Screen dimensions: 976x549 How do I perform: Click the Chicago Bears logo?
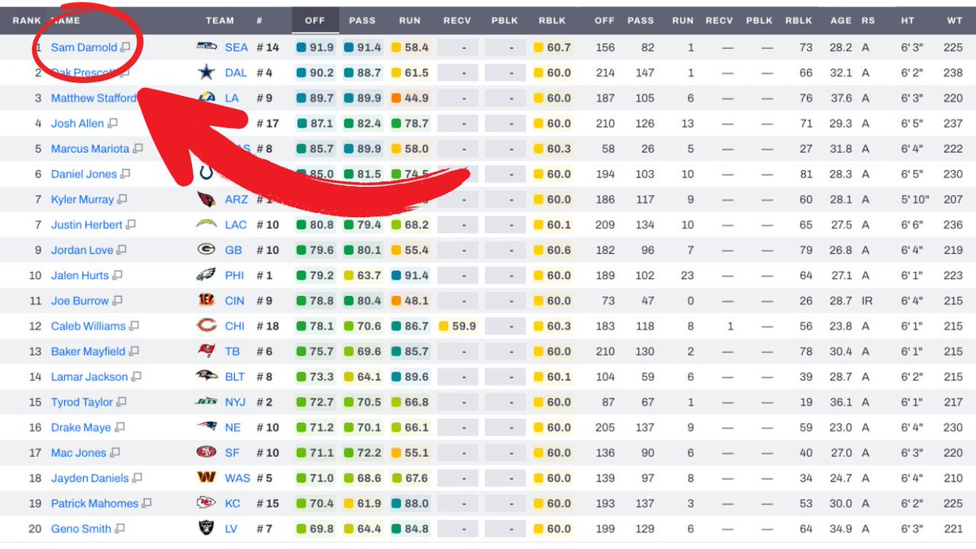[x=207, y=325]
